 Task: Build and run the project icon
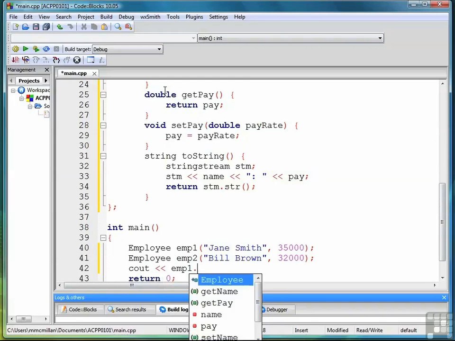click(x=36, y=49)
